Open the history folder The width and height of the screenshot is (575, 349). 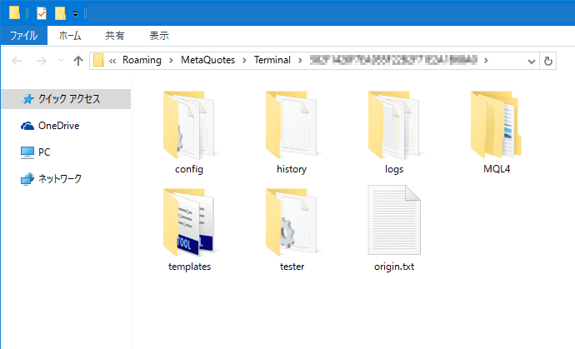pyautogui.click(x=292, y=125)
